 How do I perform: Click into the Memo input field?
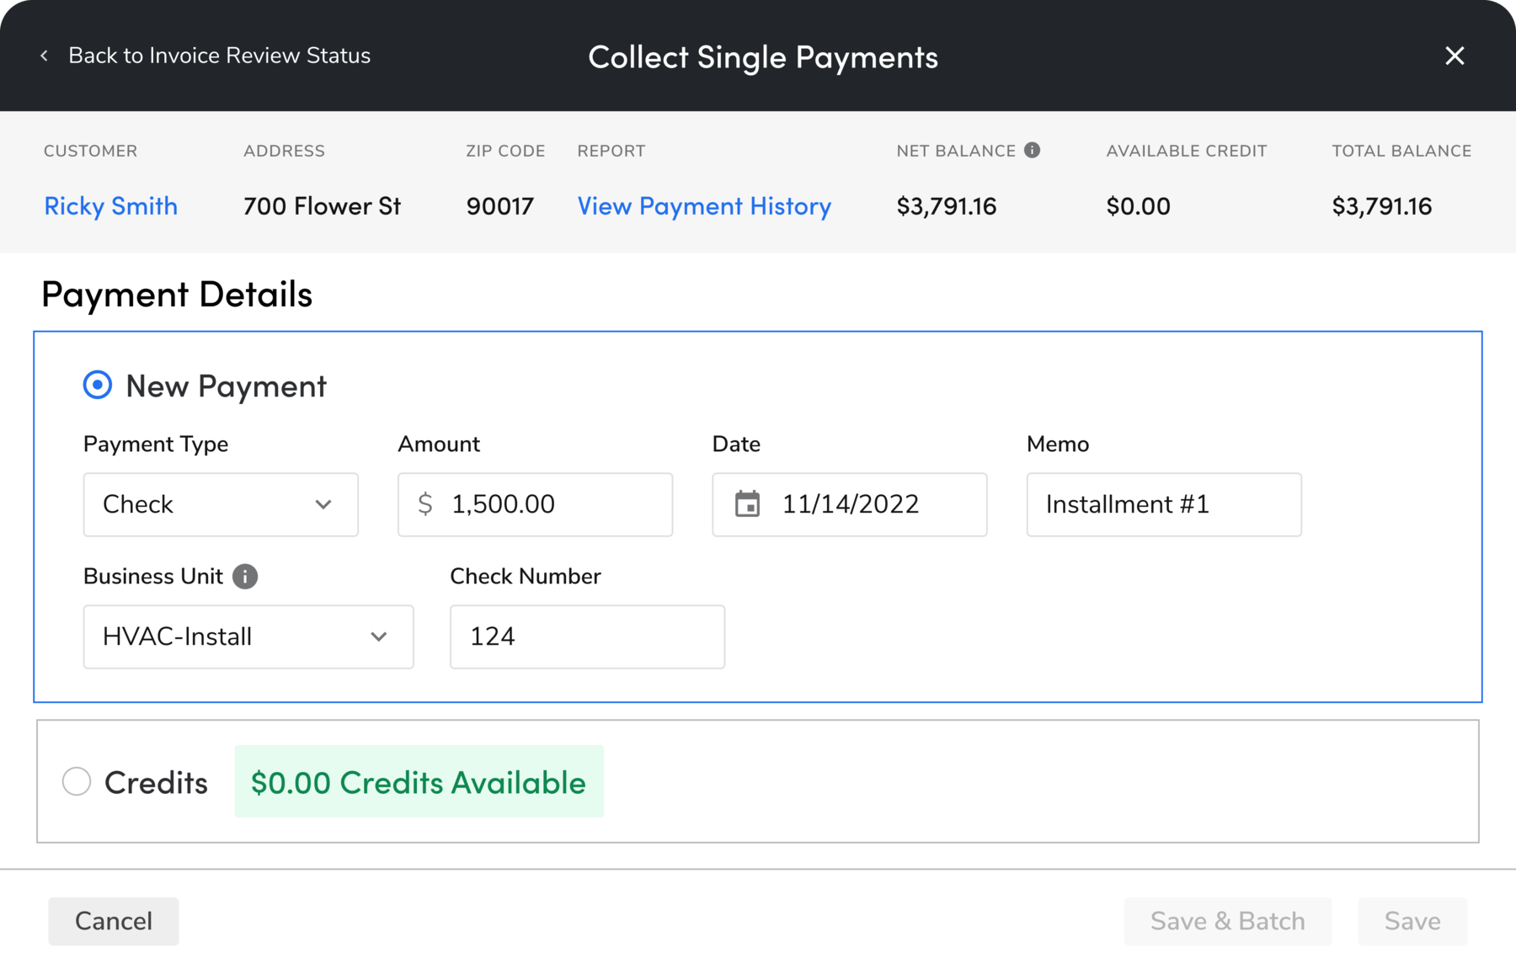(1163, 504)
